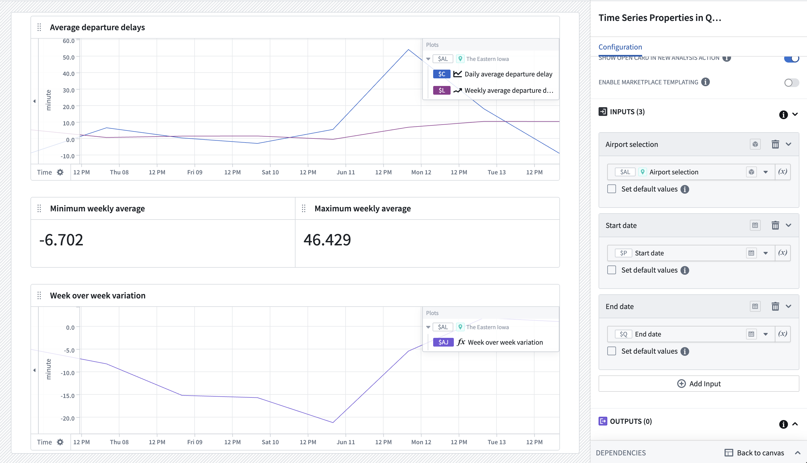Show info for Airport selection default values
This screenshot has width=807, height=463.
(x=685, y=190)
